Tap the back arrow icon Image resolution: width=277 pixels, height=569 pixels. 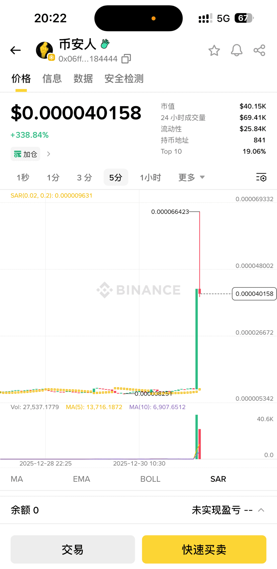pyautogui.click(x=15, y=50)
